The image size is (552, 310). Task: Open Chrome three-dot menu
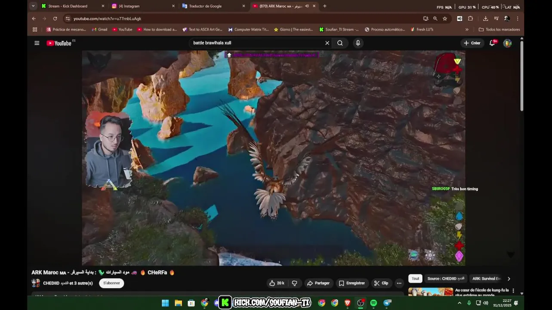518,19
